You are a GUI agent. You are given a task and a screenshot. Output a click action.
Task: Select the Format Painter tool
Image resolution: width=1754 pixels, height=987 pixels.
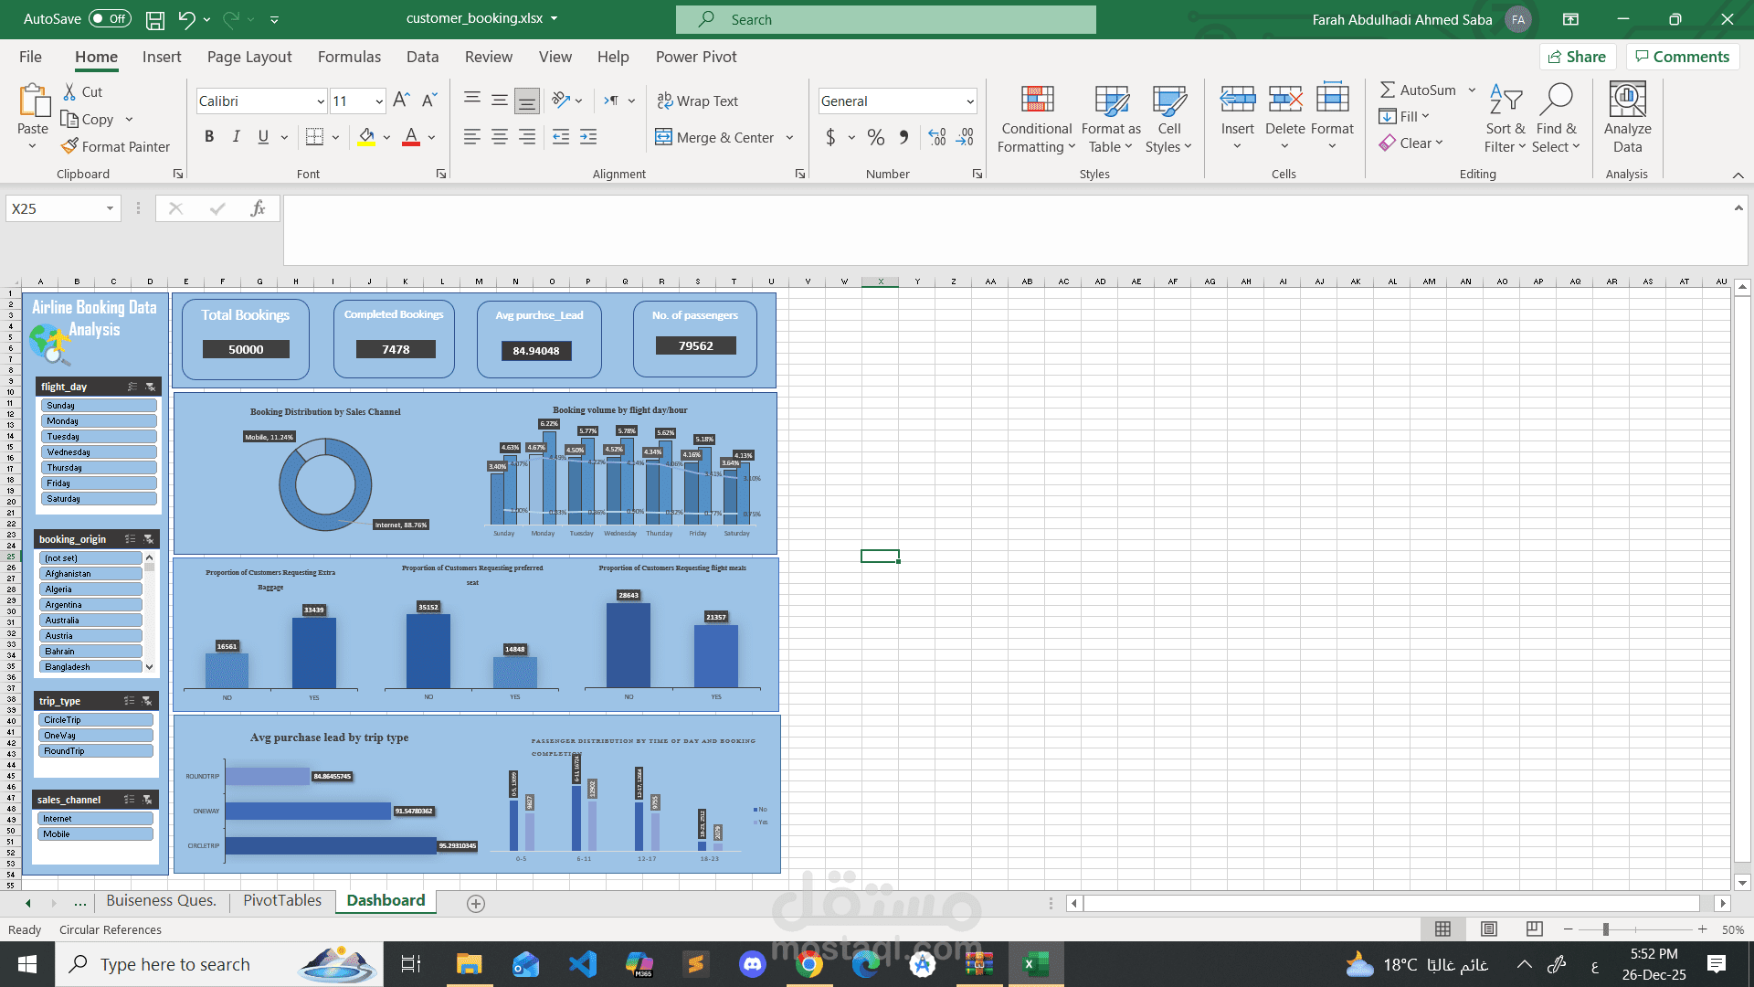tap(115, 146)
